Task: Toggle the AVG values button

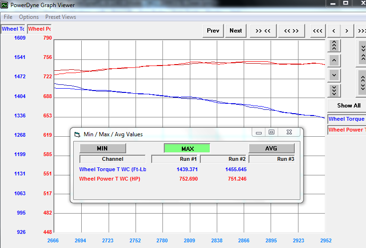Action: coord(271,148)
